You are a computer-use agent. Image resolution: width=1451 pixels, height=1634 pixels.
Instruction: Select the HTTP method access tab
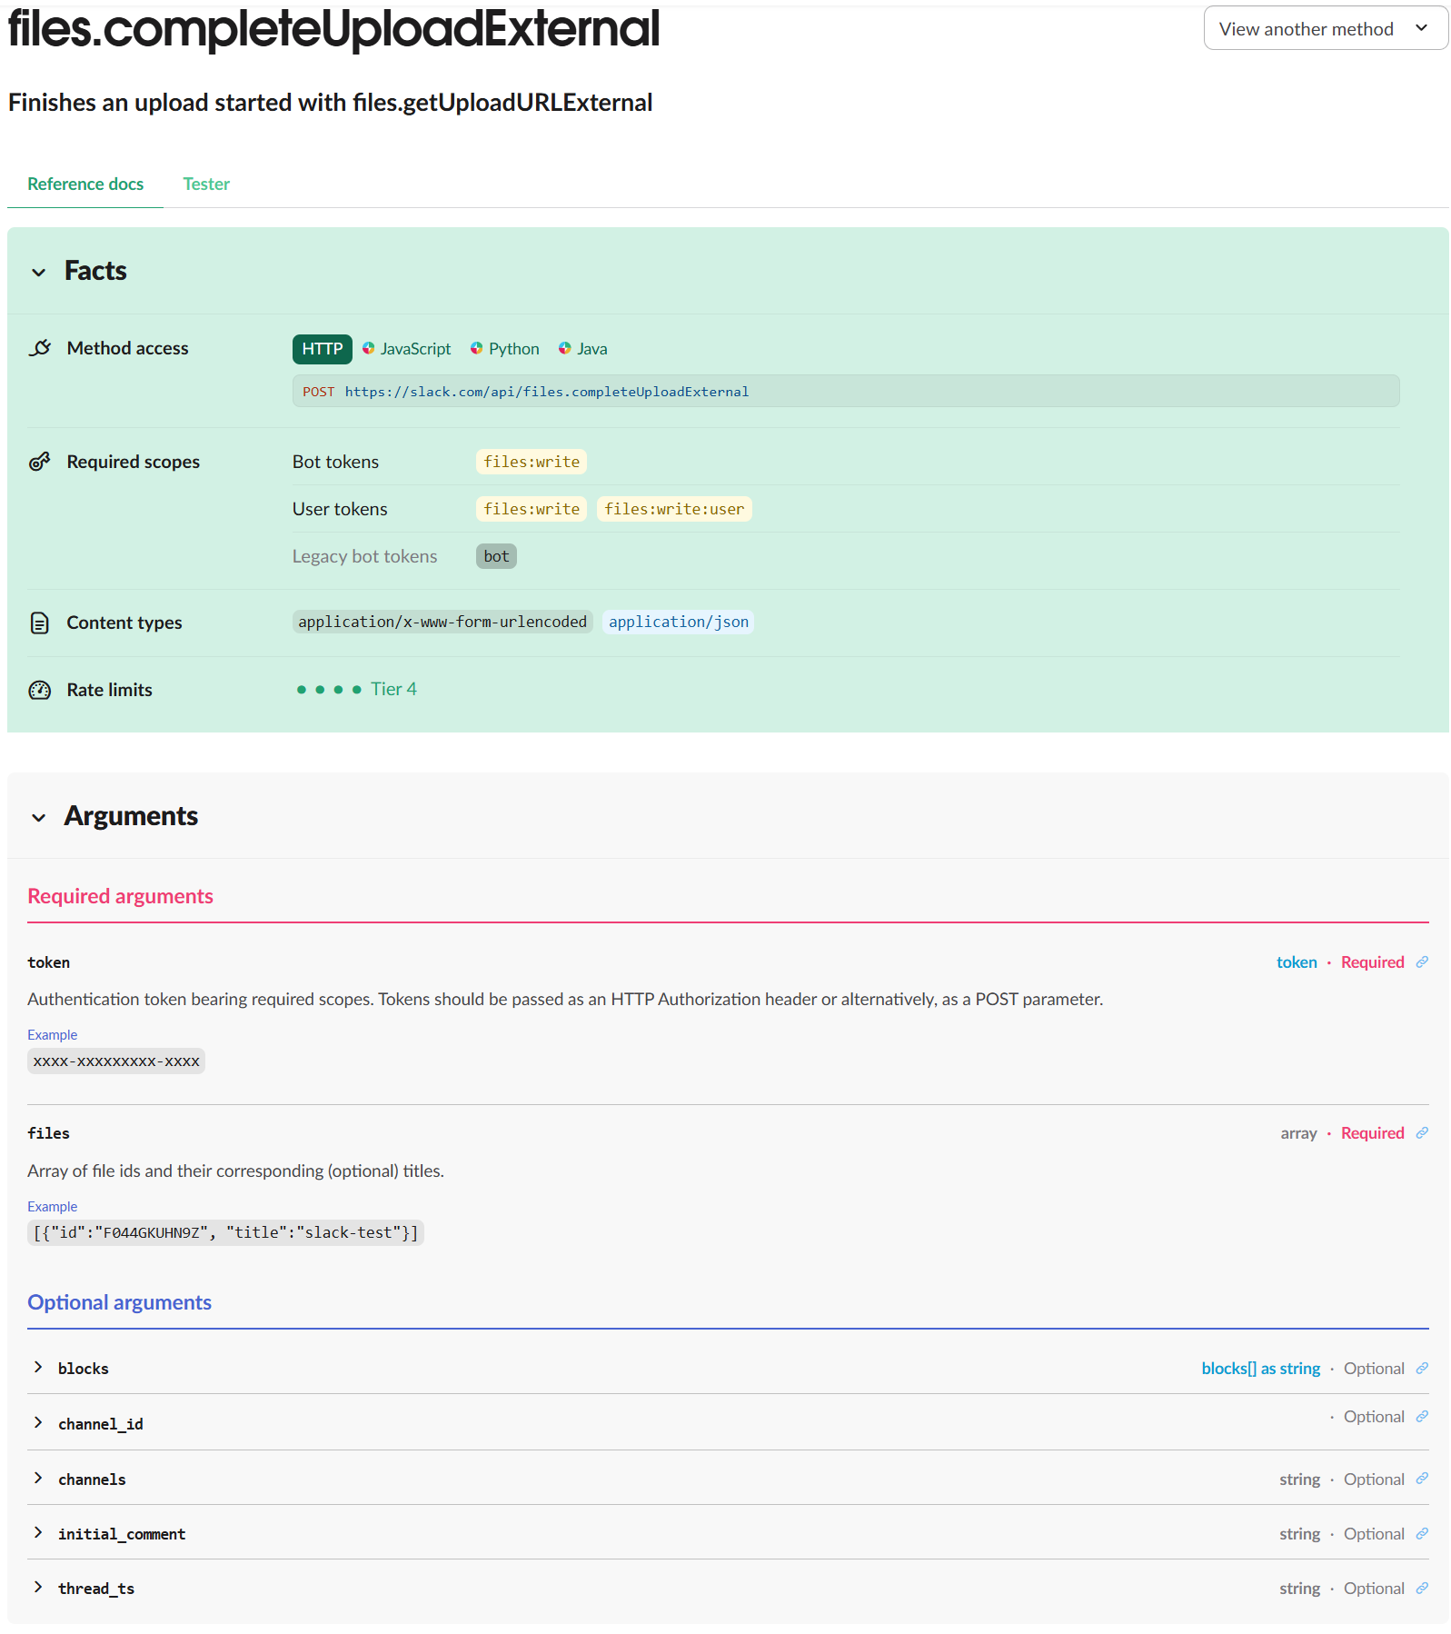click(x=322, y=349)
